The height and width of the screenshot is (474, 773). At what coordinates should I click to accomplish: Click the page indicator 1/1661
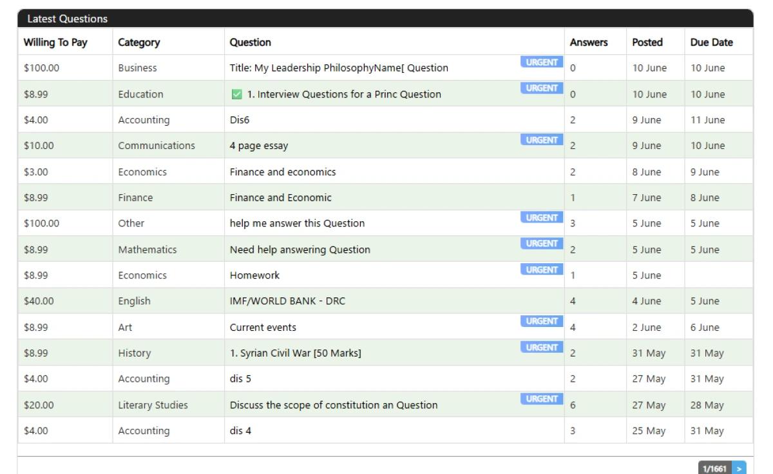[714, 469]
